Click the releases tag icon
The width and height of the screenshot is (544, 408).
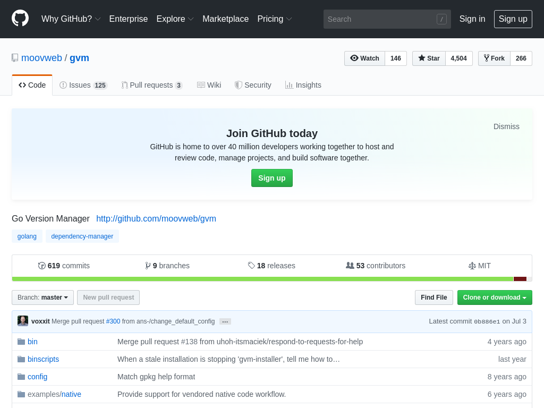click(251, 266)
